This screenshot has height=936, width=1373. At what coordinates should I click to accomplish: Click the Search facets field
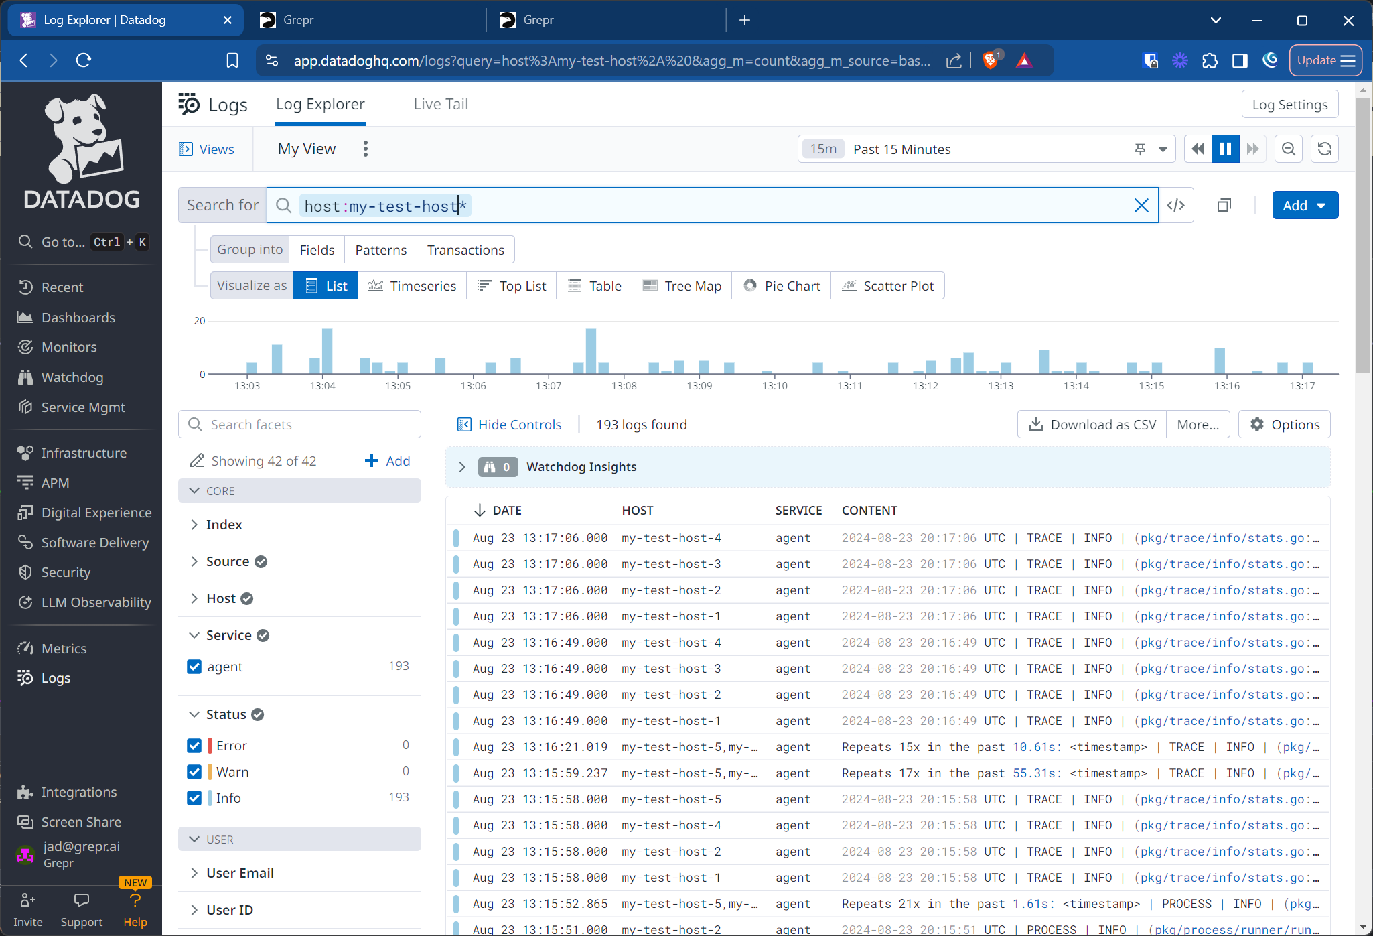tap(299, 425)
